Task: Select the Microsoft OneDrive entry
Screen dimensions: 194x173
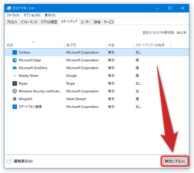Action: (33, 68)
